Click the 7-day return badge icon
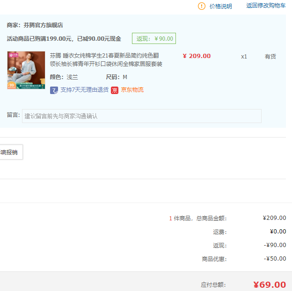Viewport: 292px width, 291px height. point(54,90)
